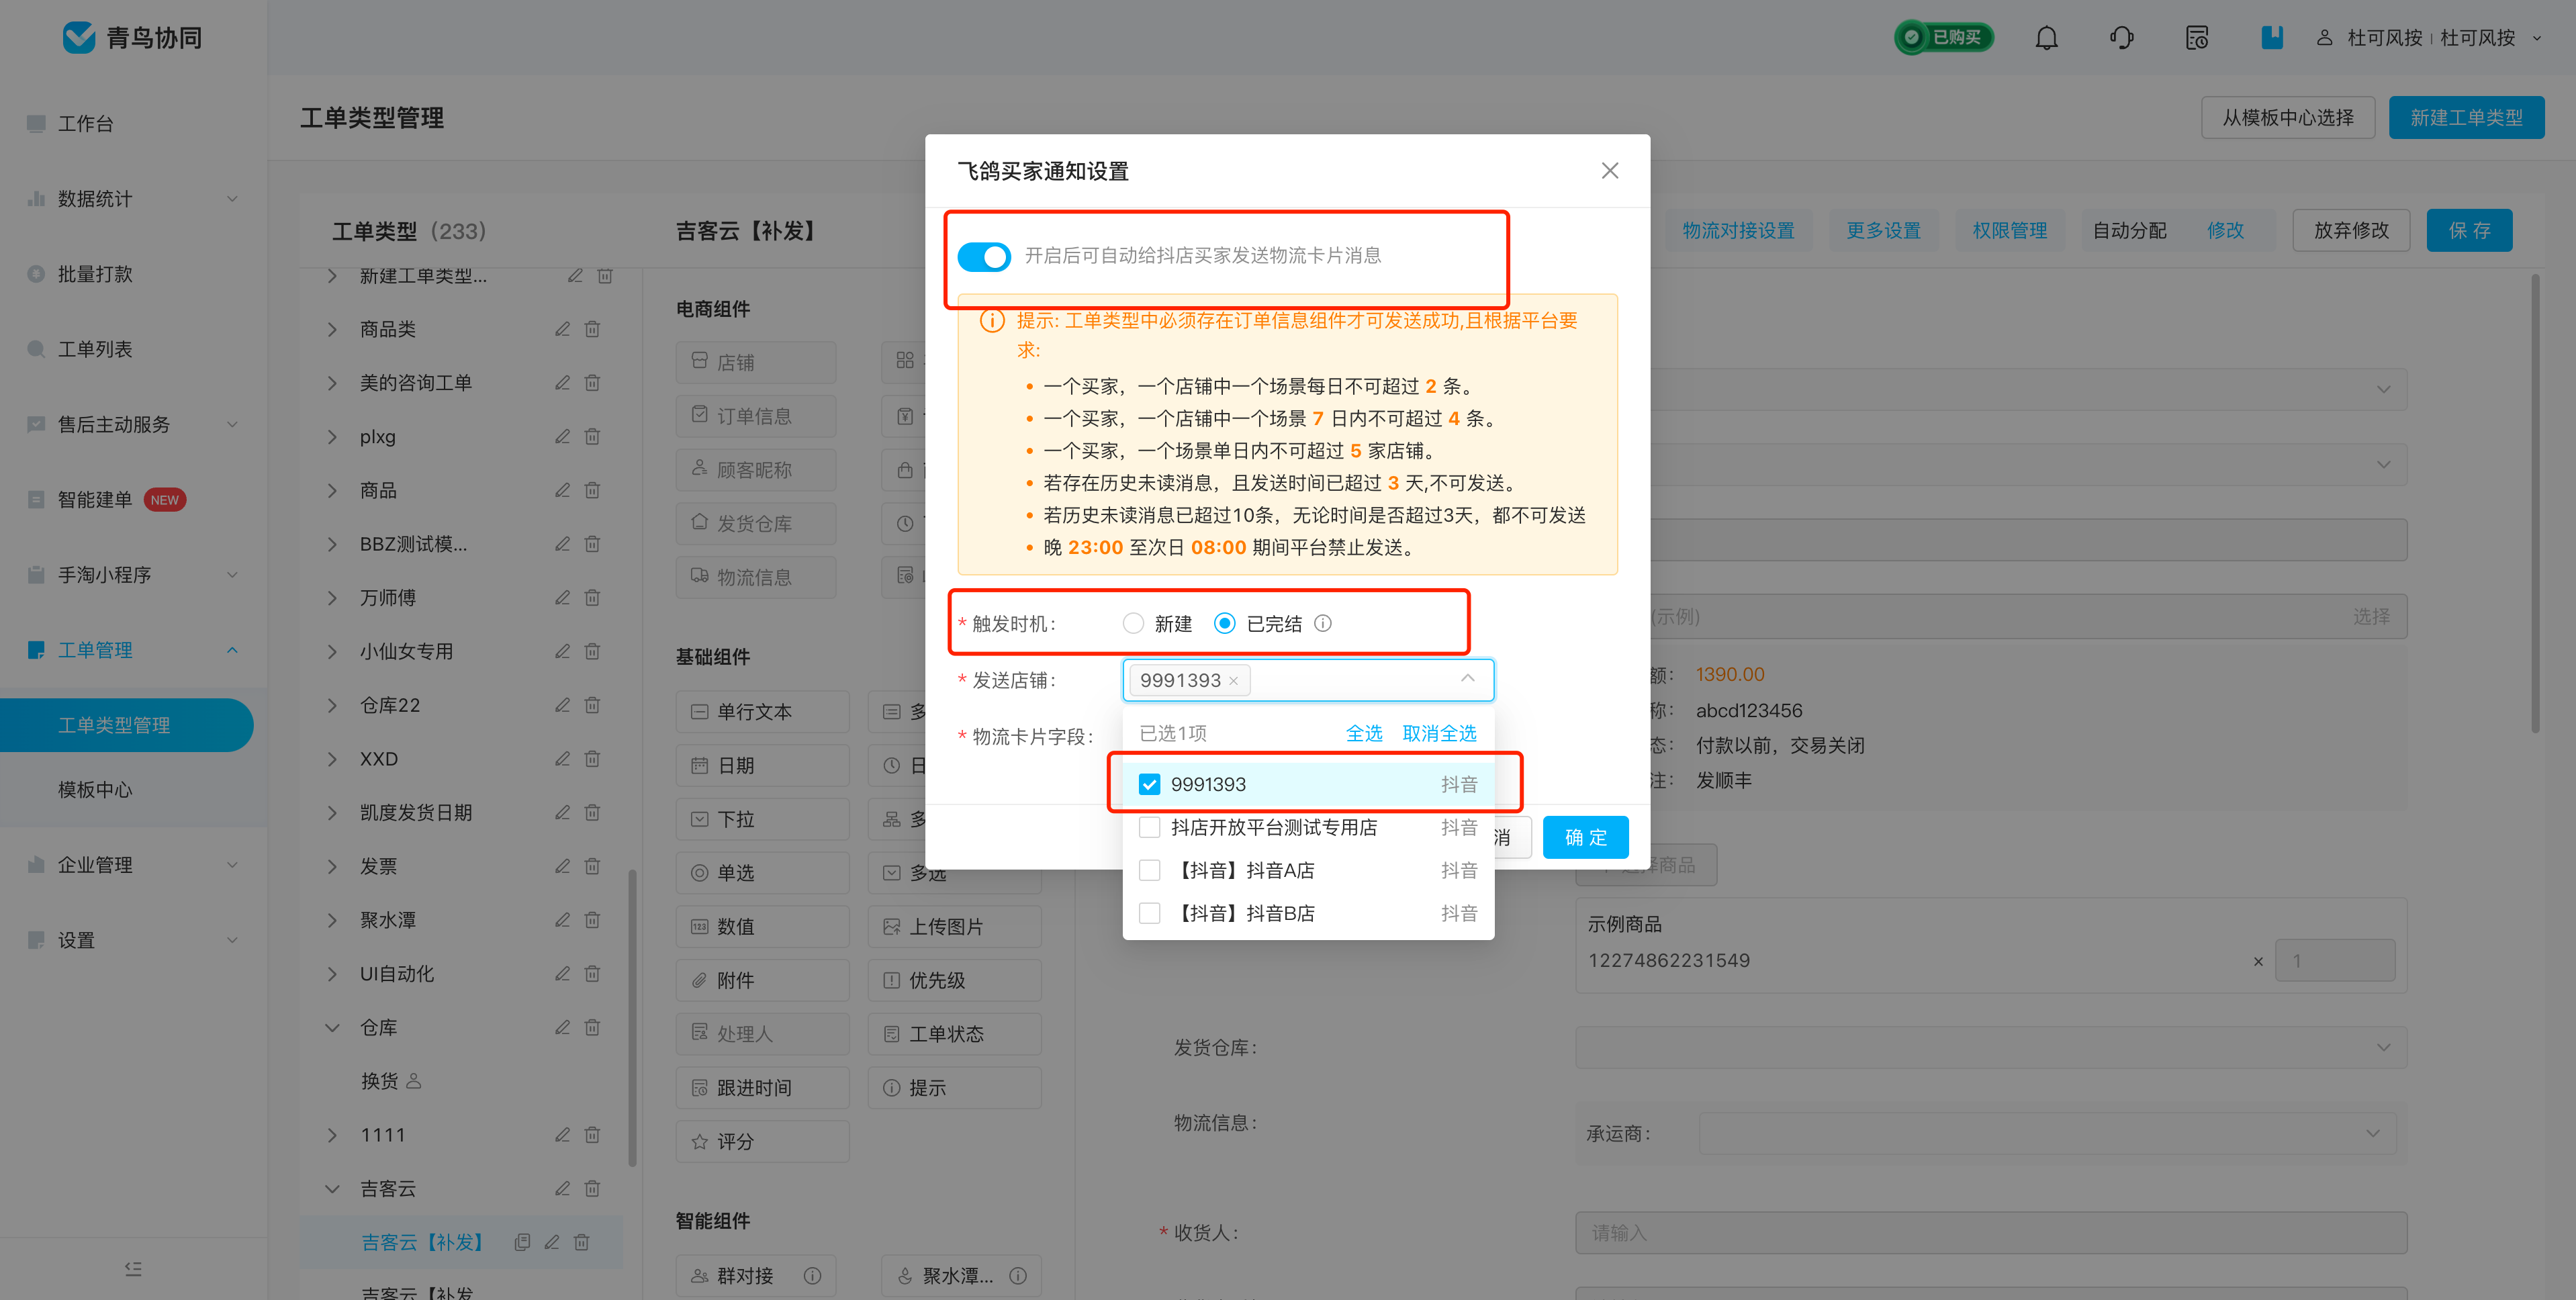Select the 换货 tree item

pyautogui.click(x=380, y=1081)
